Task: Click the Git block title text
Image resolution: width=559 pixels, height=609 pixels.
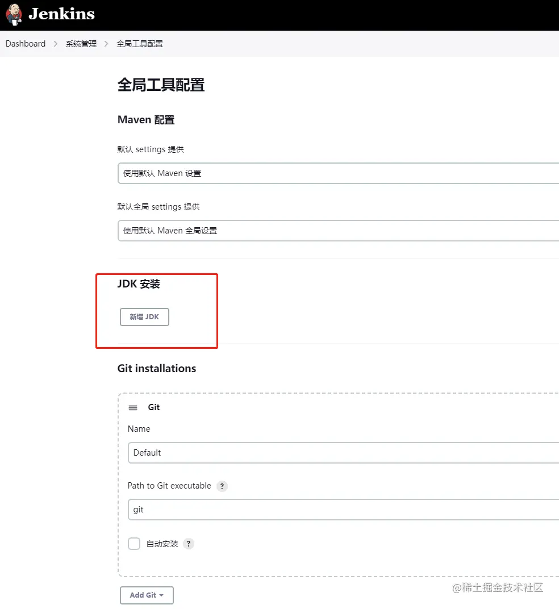Action: [x=154, y=407]
